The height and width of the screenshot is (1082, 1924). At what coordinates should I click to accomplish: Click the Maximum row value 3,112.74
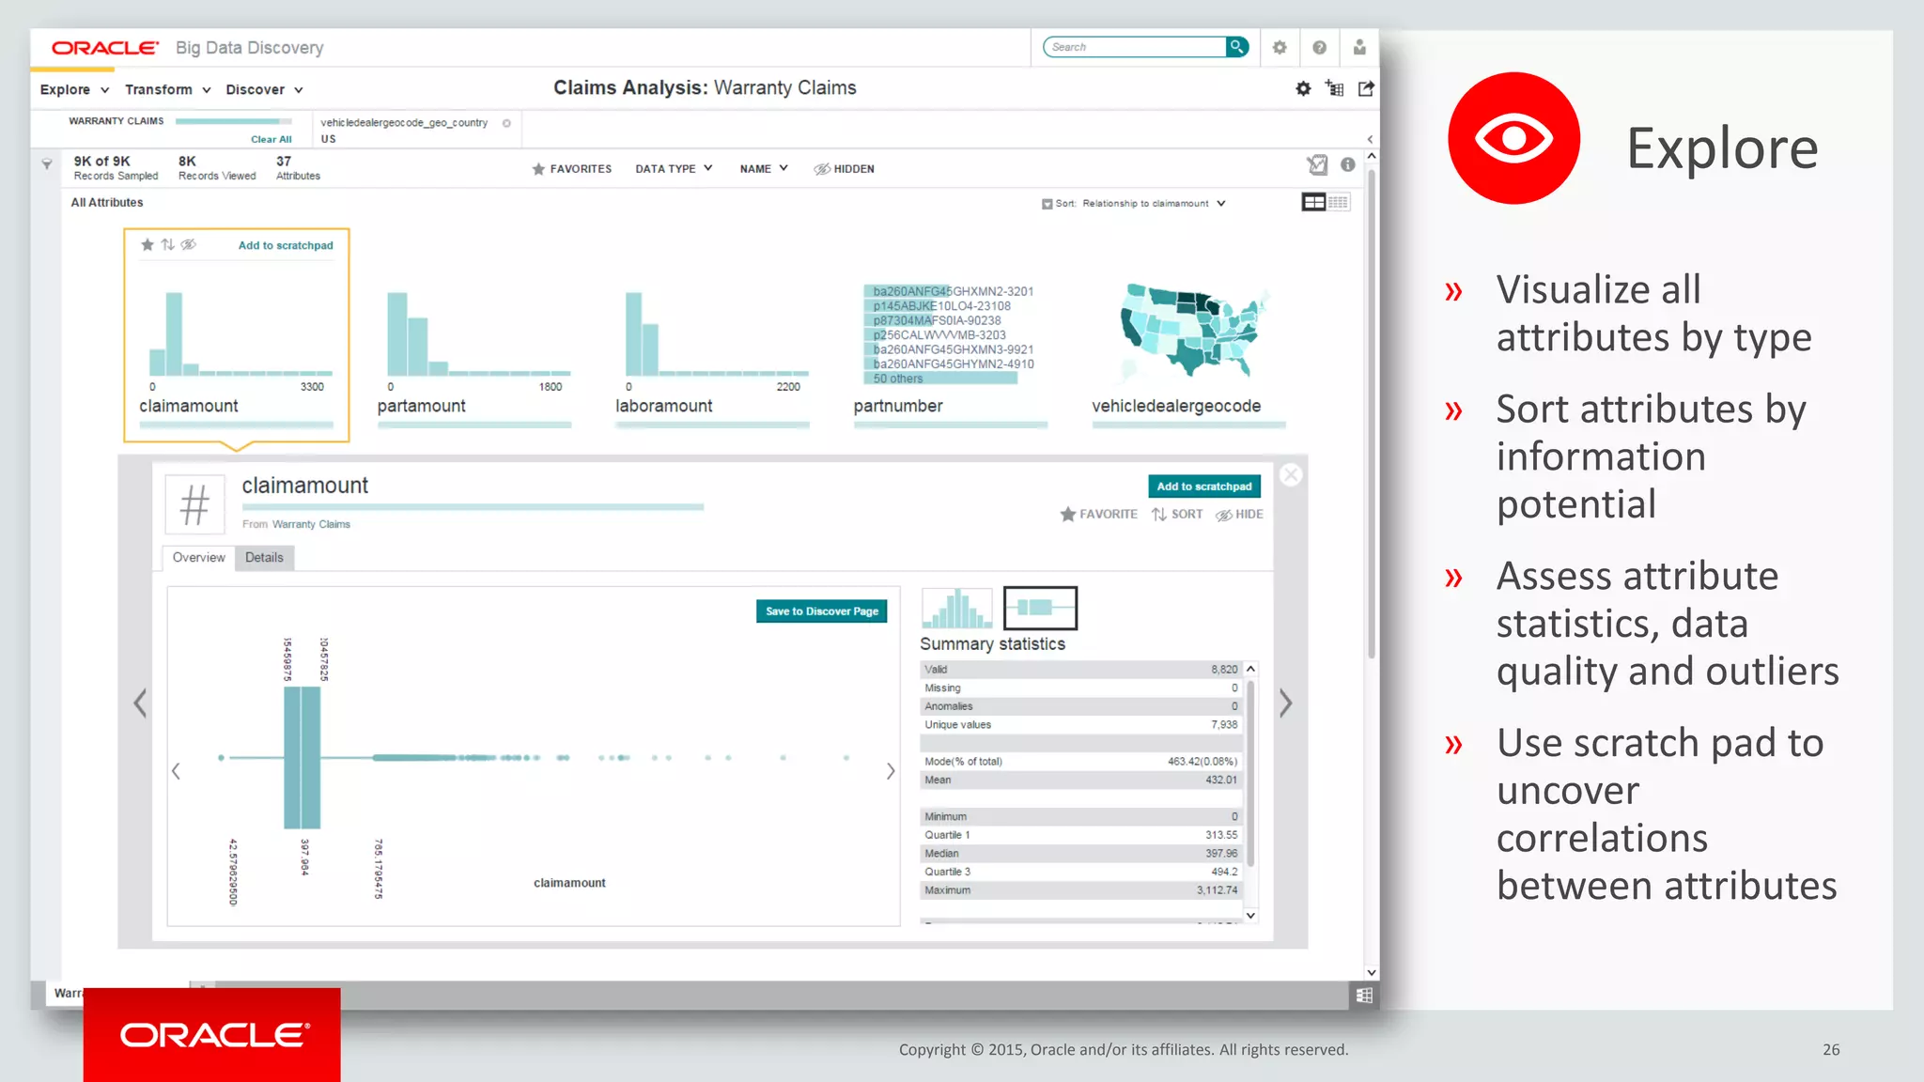[x=1217, y=890]
